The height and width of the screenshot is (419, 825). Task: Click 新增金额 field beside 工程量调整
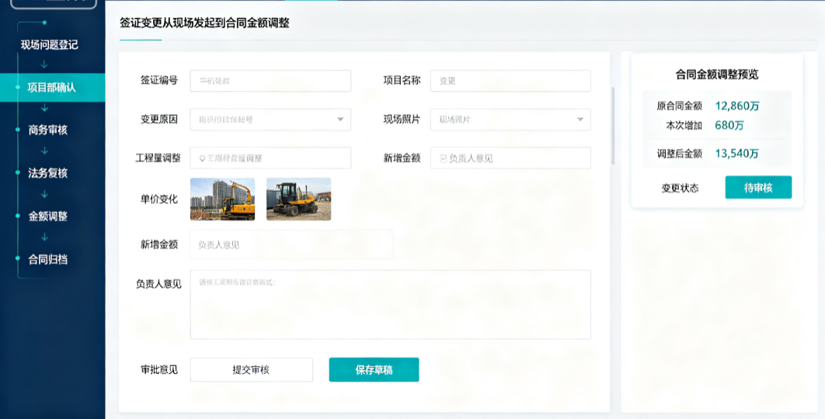(510, 158)
